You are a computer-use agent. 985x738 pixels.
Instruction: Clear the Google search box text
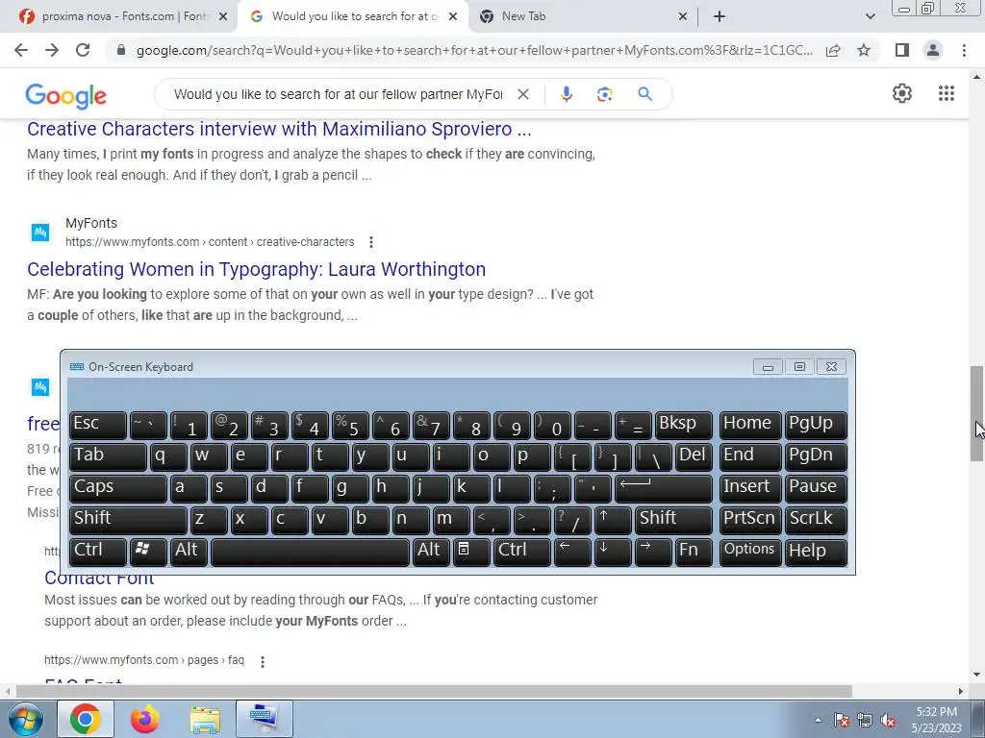[x=522, y=94]
